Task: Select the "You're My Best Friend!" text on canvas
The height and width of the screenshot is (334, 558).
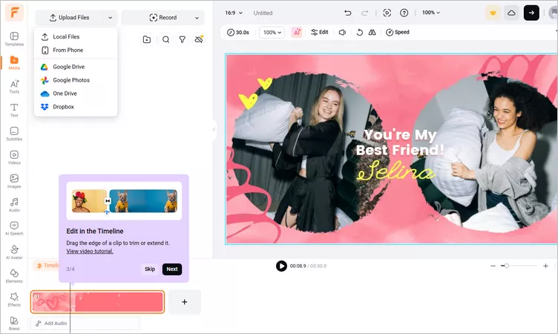Action: click(x=400, y=143)
